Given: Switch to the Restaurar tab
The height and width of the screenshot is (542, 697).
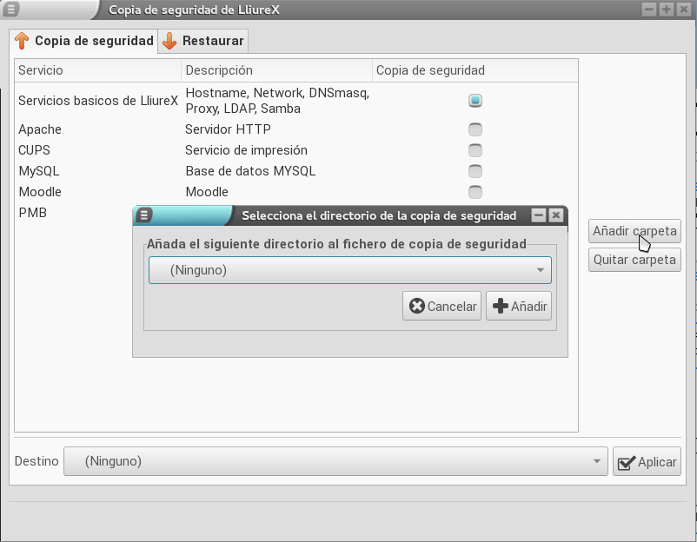Looking at the screenshot, I should (x=203, y=42).
